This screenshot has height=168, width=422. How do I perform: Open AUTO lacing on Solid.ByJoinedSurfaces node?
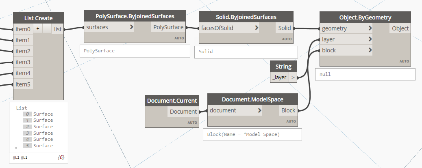pyautogui.click(x=287, y=39)
